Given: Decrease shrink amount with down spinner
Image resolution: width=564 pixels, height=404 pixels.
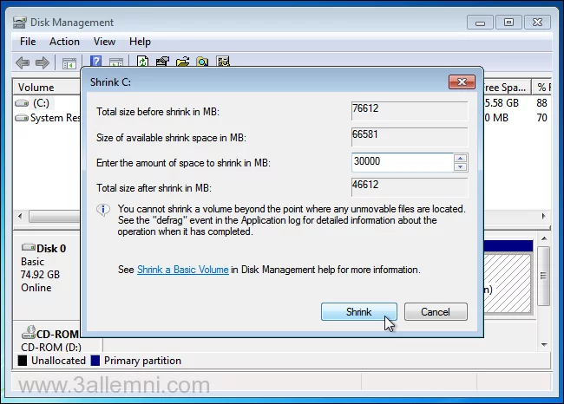Looking at the screenshot, I should (460, 166).
